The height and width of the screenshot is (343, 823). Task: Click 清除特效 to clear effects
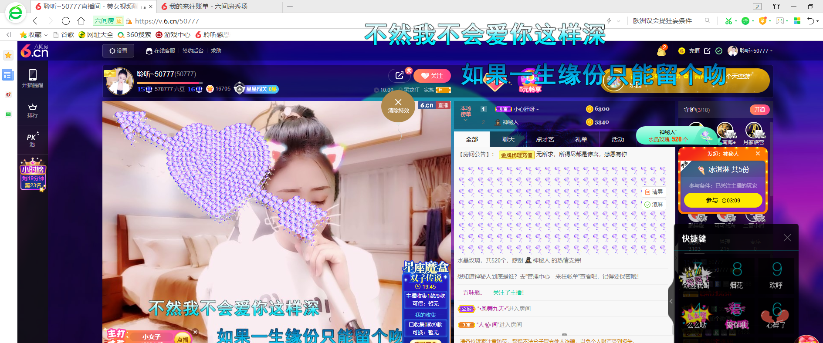(398, 106)
